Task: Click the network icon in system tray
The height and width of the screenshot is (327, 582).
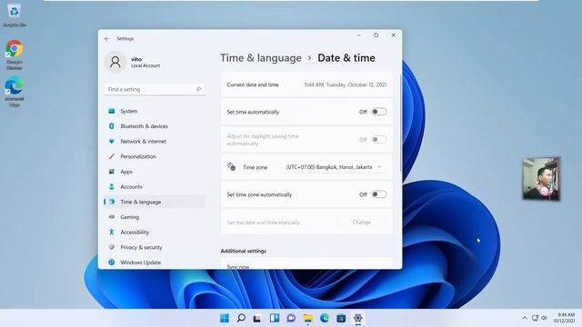Action: click(x=535, y=318)
